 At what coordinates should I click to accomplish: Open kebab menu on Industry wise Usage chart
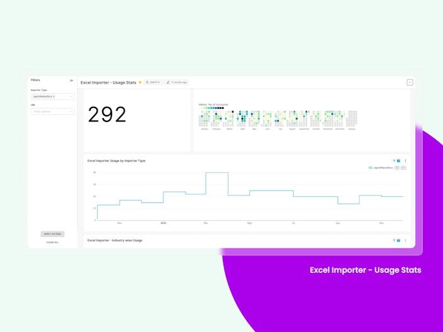[405, 241]
